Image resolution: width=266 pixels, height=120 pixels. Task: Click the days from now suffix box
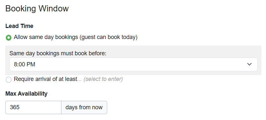pos(84,107)
